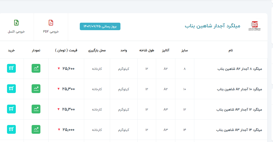Image resolution: width=273 pixels, height=142 pixels.
Task: Click the update date badge ۱۴۰۲/۰۷/۲۵
Action: tap(100, 26)
